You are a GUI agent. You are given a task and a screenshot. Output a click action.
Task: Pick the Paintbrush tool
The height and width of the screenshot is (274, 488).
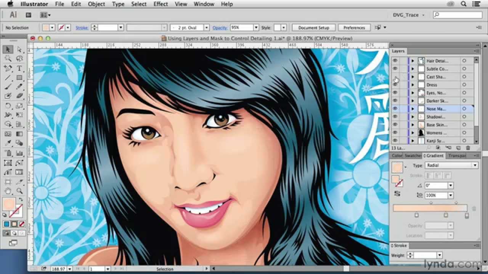(x=8, y=86)
